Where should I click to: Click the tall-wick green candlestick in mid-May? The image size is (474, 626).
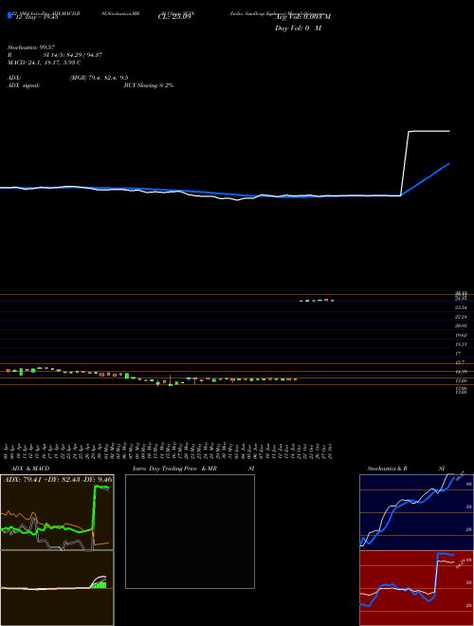click(171, 381)
